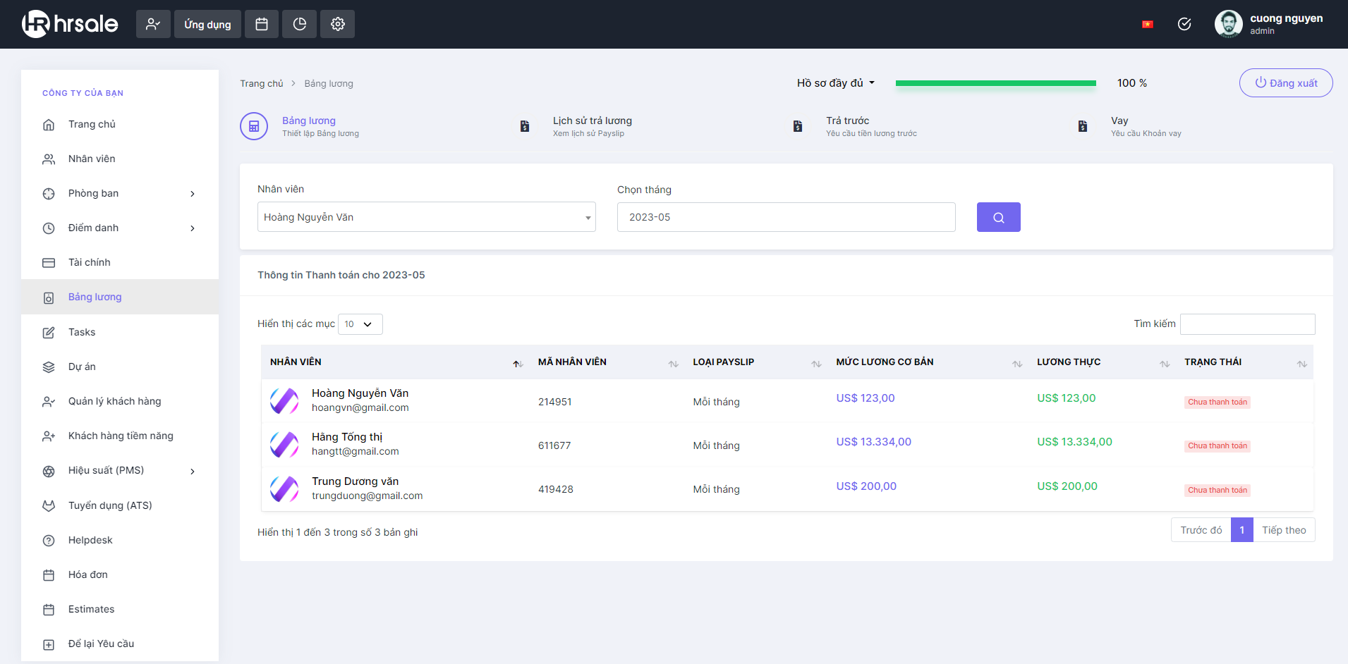Open the Ứng dụng menu
Screen dimensions: 1348x664
[x=207, y=24]
